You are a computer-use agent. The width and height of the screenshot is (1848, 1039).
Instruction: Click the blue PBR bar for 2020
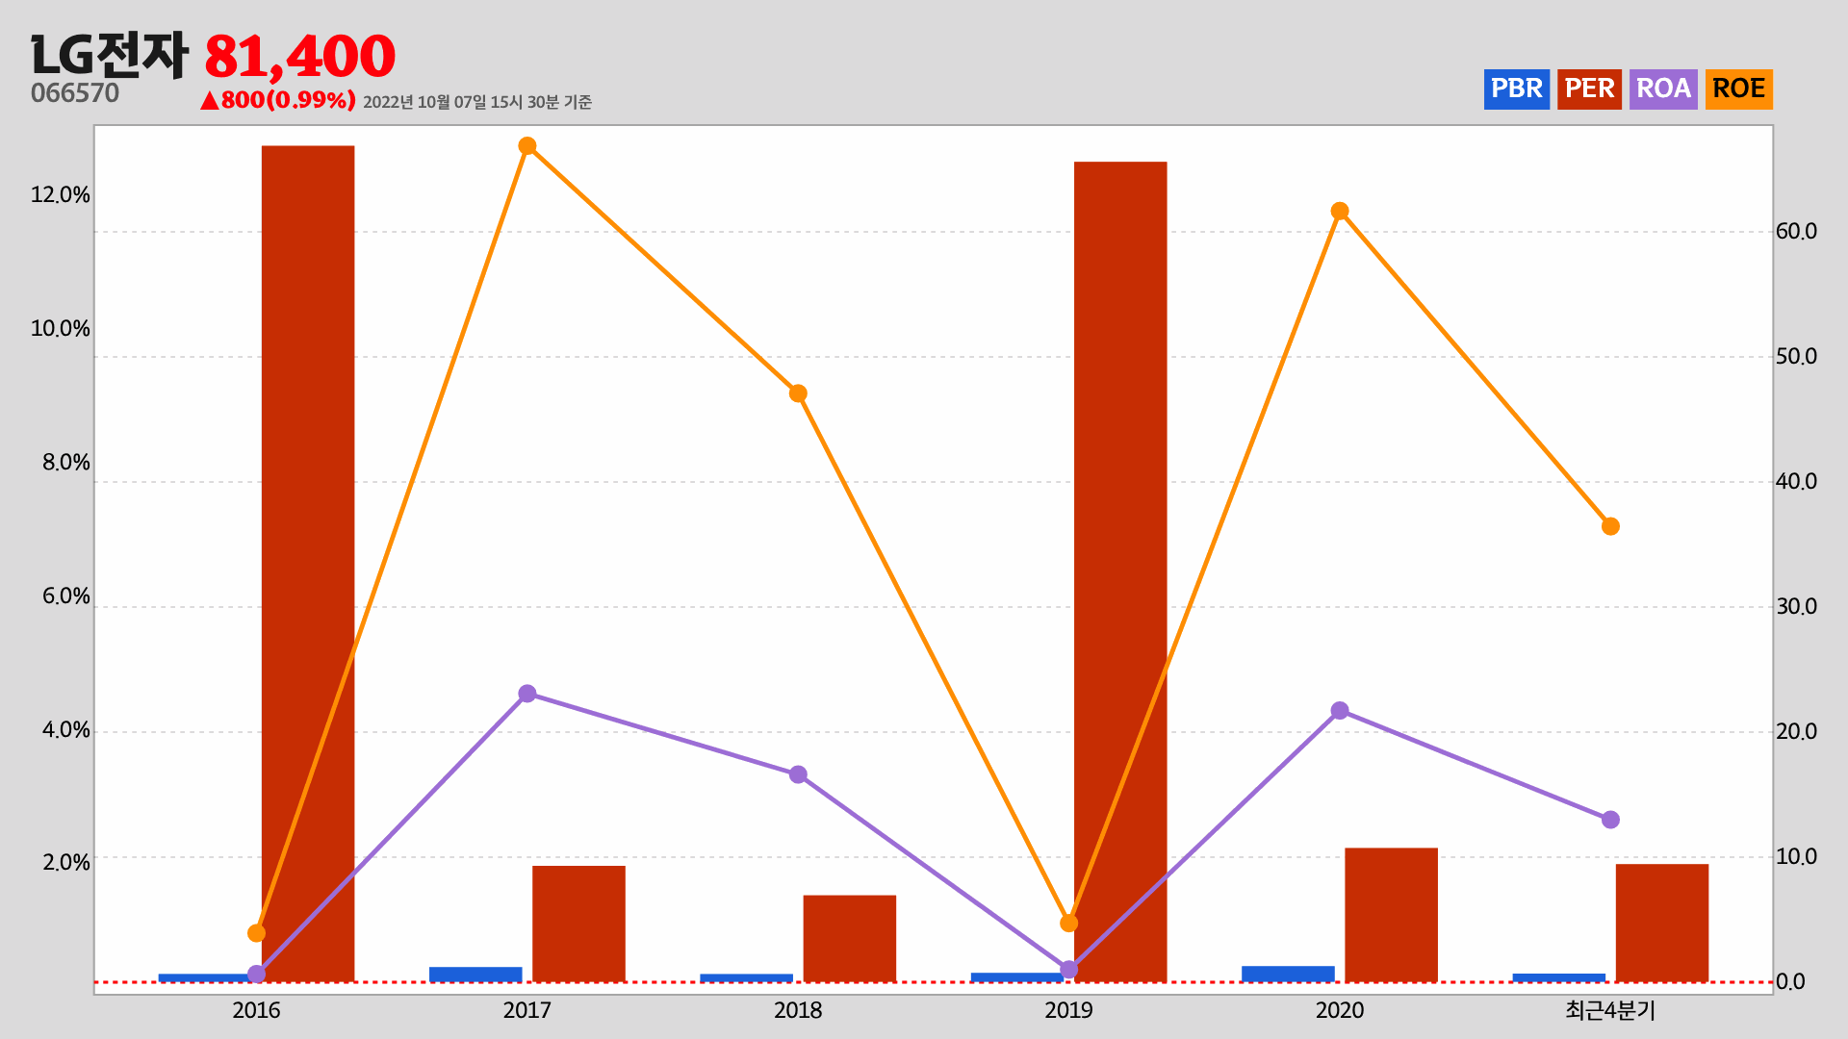[x=1288, y=974]
